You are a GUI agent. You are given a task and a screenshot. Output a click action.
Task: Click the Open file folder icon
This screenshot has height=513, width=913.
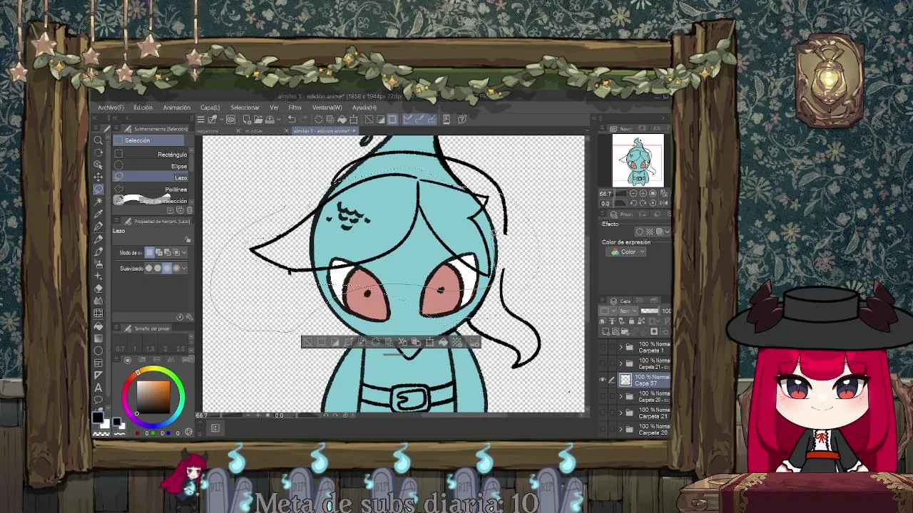coord(258,119)
